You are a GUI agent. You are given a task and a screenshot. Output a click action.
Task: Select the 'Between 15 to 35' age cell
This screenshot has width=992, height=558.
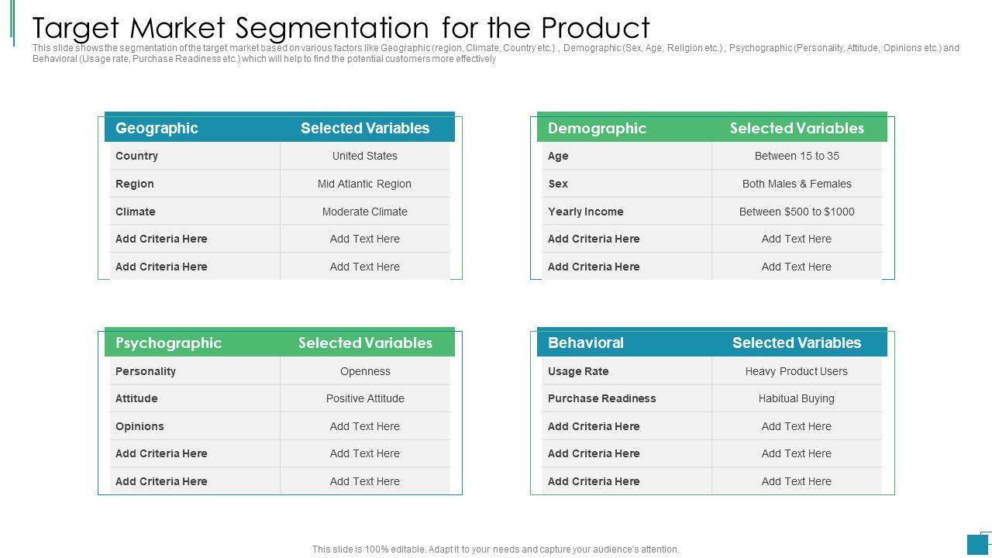797,156
